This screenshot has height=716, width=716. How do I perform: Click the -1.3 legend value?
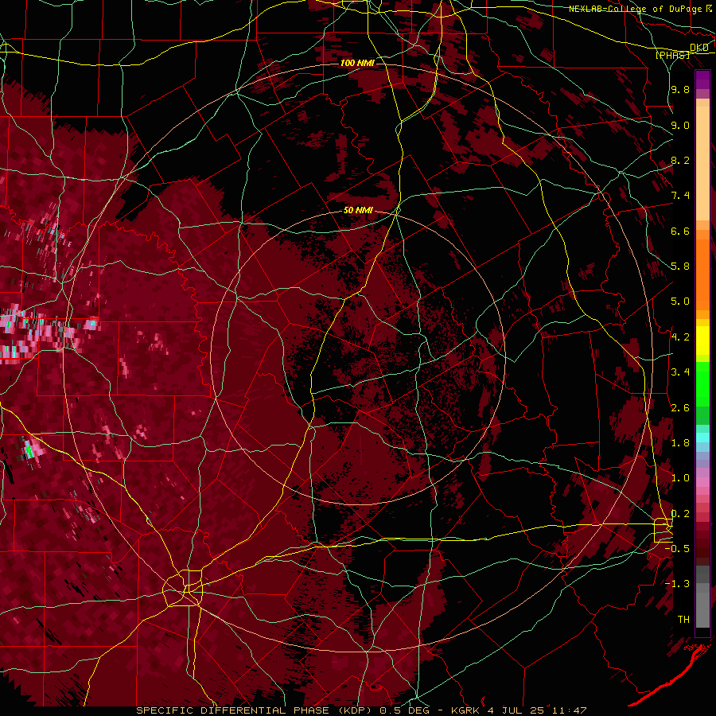(677, 584)
